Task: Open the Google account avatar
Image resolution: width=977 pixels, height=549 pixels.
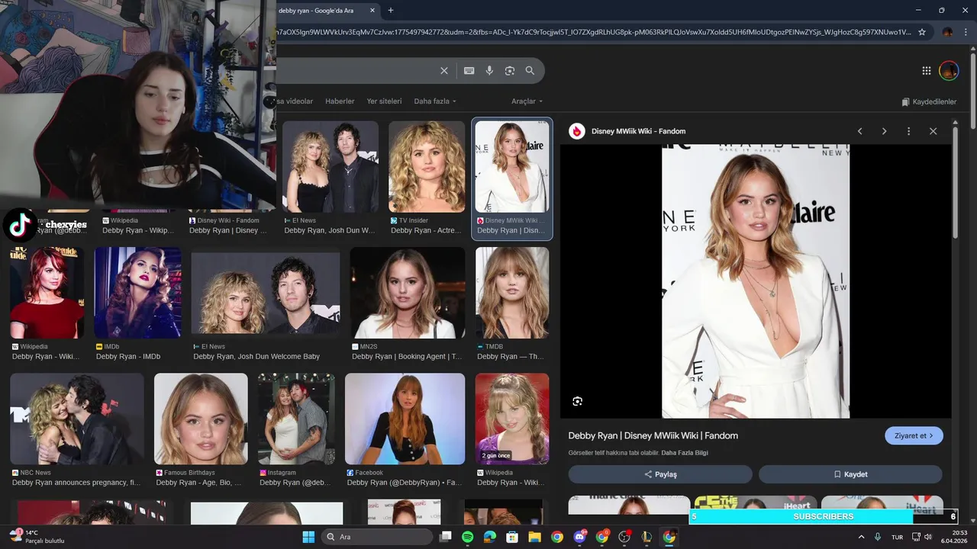Action: pyautogui.click(x=949, y=71)
